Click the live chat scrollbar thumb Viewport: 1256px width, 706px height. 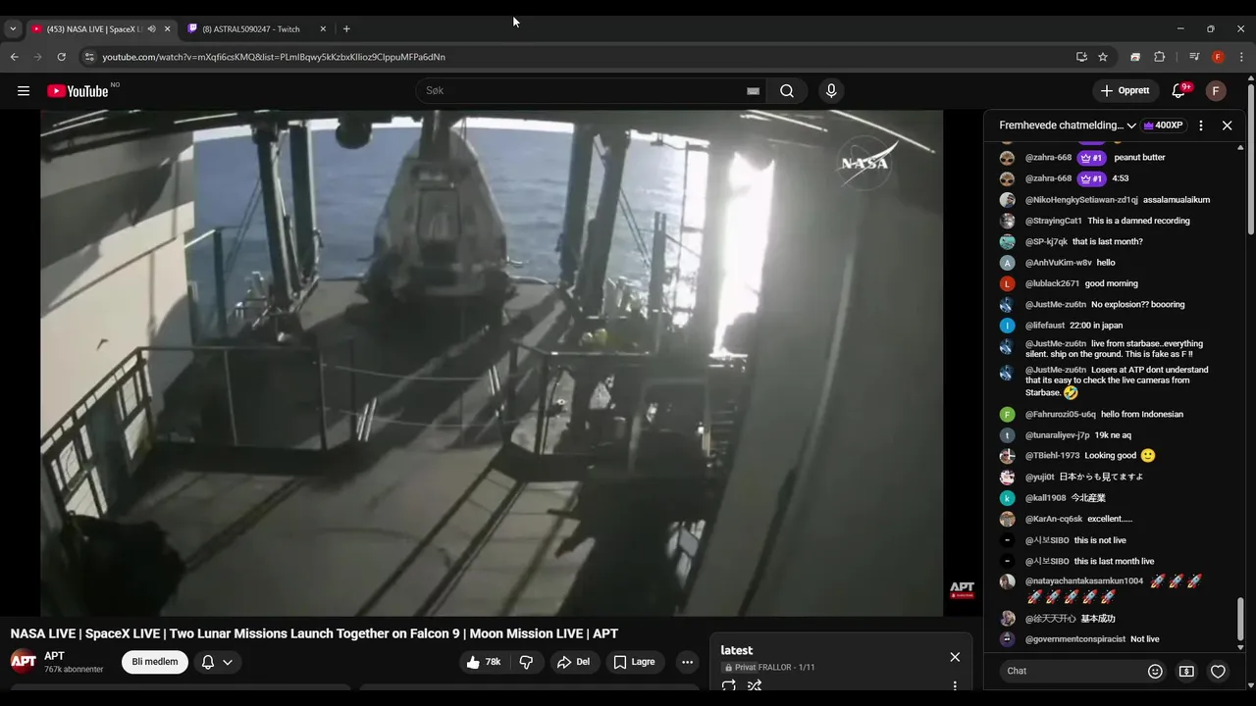tap(1241, 618)
